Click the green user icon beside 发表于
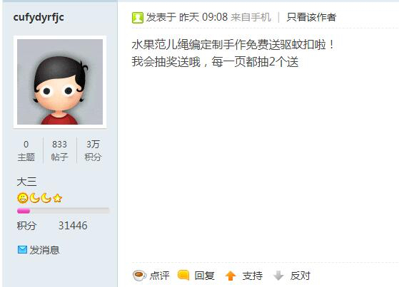Image resolution: width=399 pixels, height=287 pixels. click(x=138, y=18)
